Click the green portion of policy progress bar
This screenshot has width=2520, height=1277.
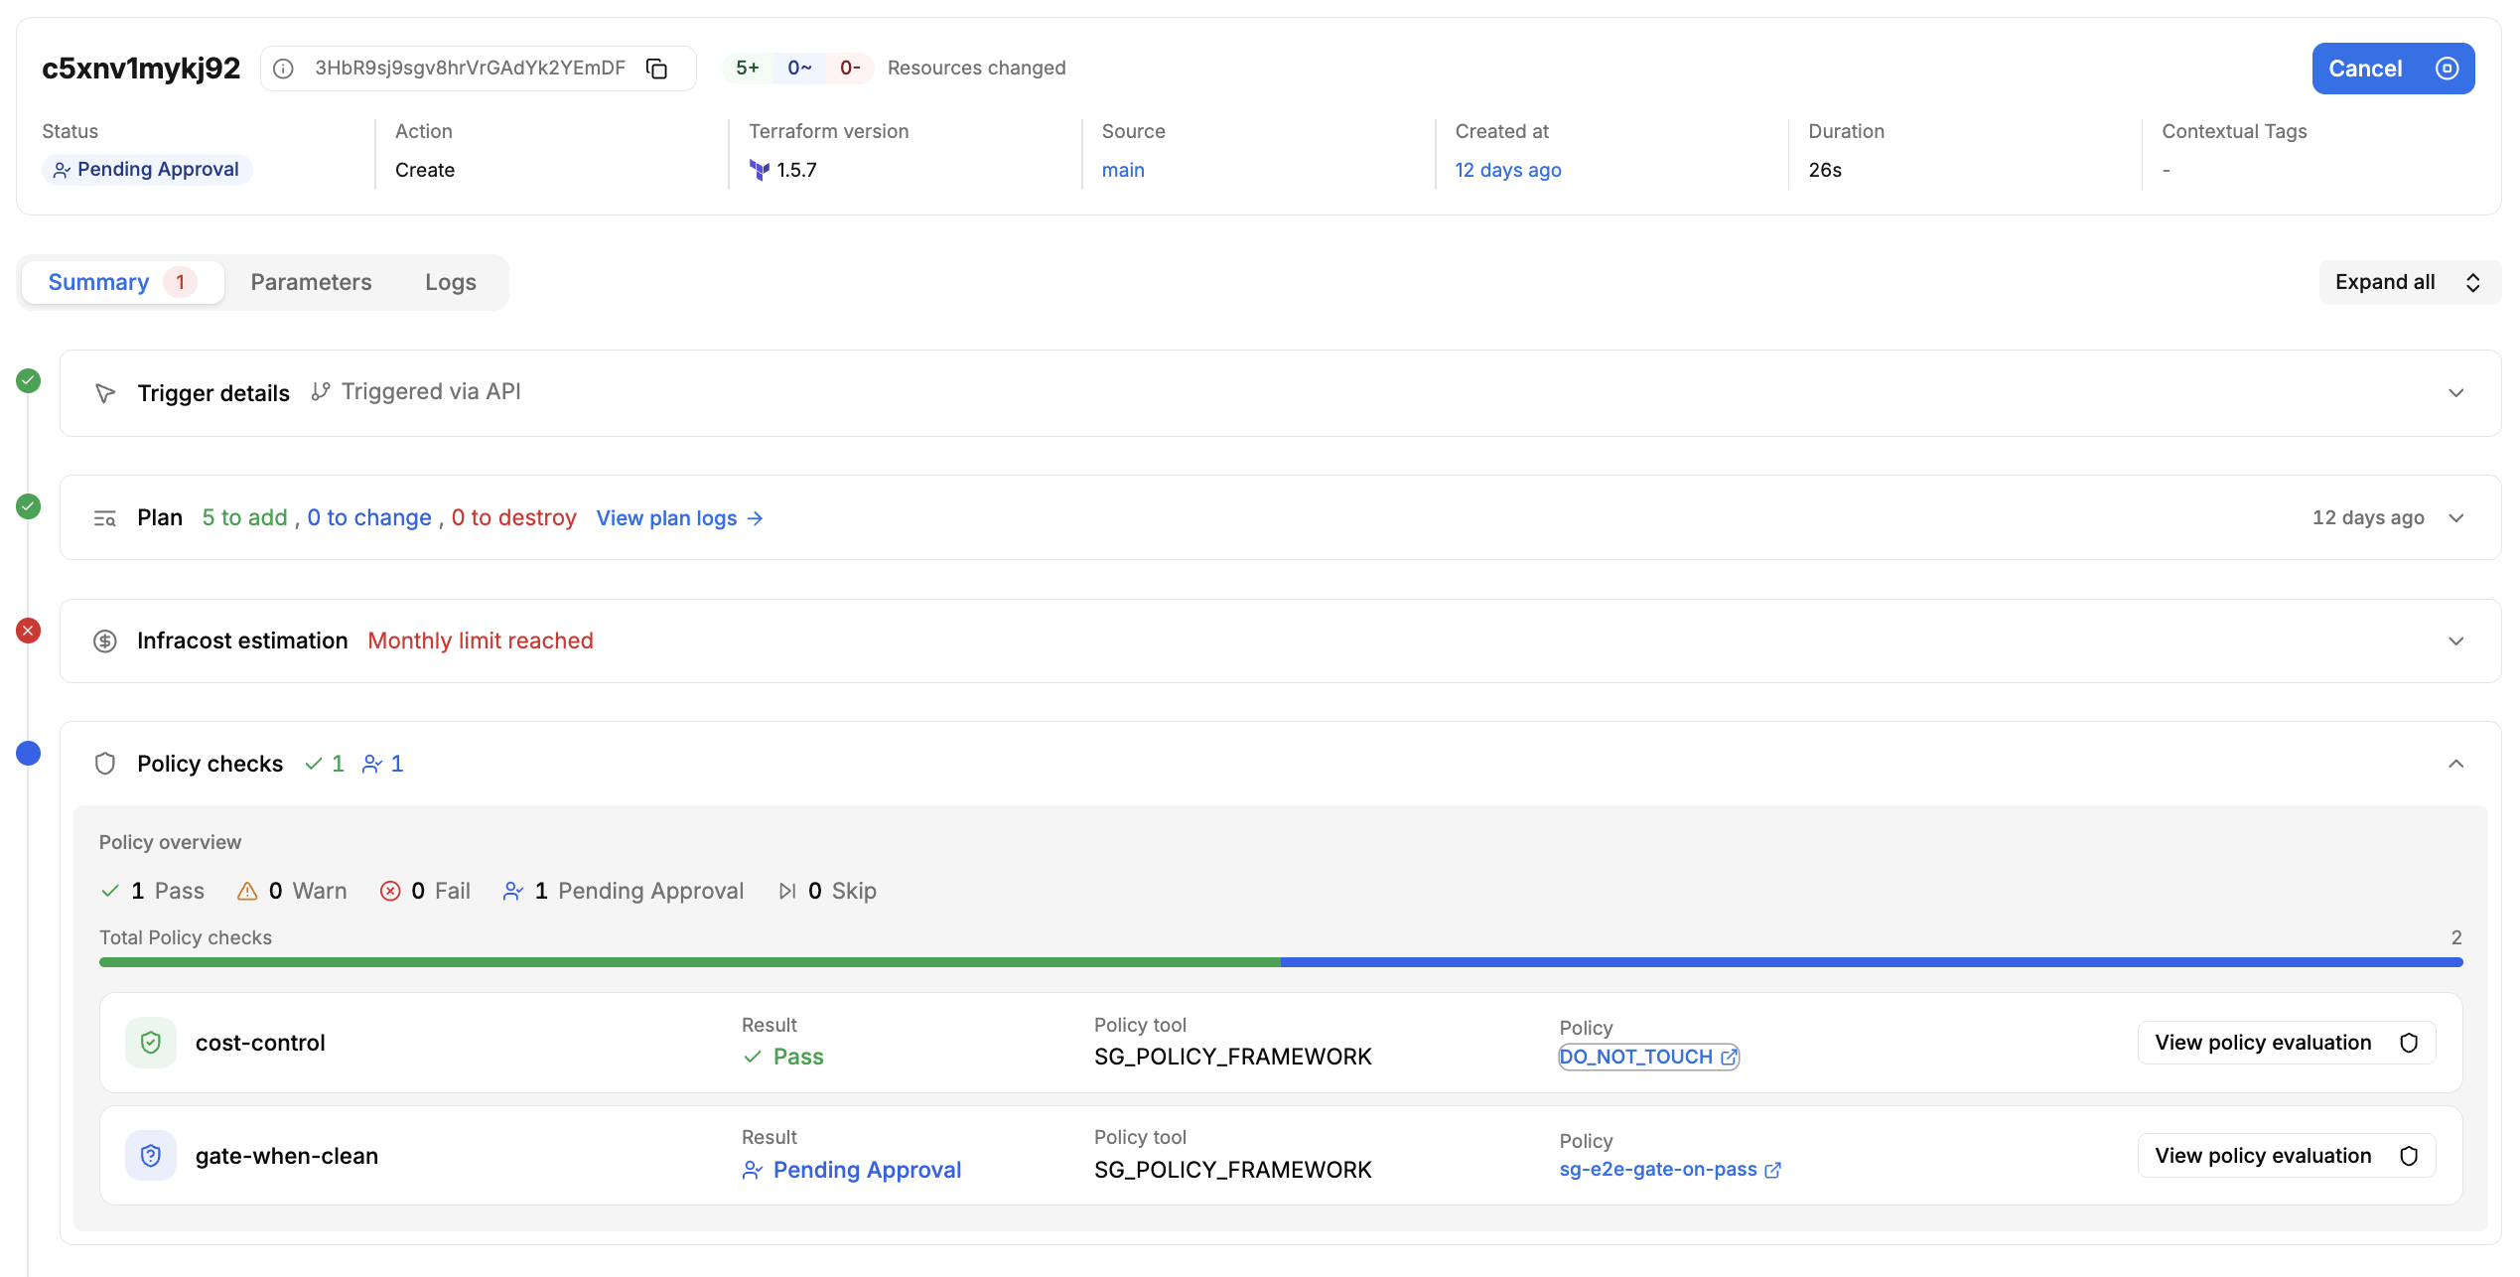690,962
